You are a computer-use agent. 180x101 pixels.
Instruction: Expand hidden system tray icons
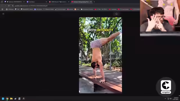pyautogui.click(x=165, y=98)
